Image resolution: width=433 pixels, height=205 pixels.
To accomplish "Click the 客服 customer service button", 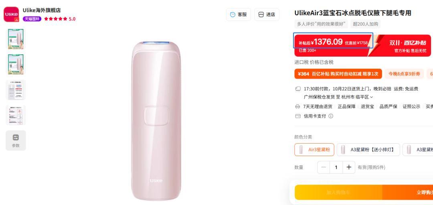I will 238,14.
